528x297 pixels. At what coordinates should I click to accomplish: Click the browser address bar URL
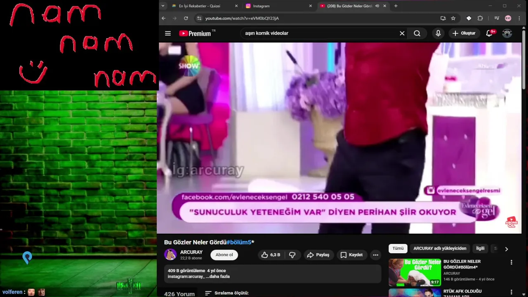coord(242,18)
